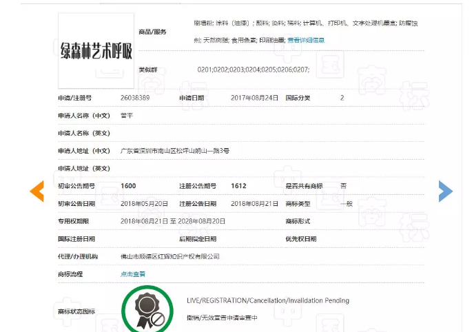Click the 国际注册日期 label
Viewport: 474px width, 332px height.
point(76,239)
